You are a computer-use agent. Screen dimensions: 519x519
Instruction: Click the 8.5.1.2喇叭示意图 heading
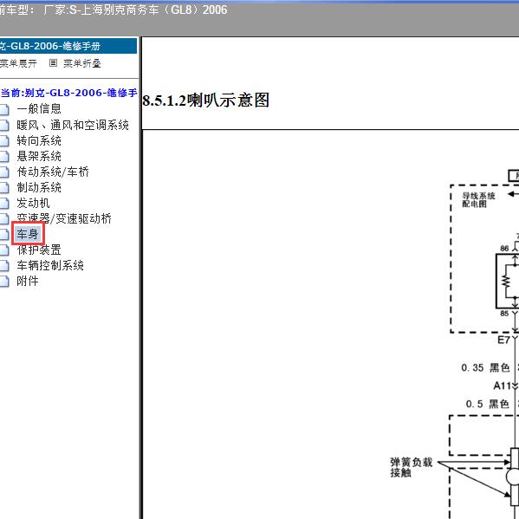click(x=206, y=101)
